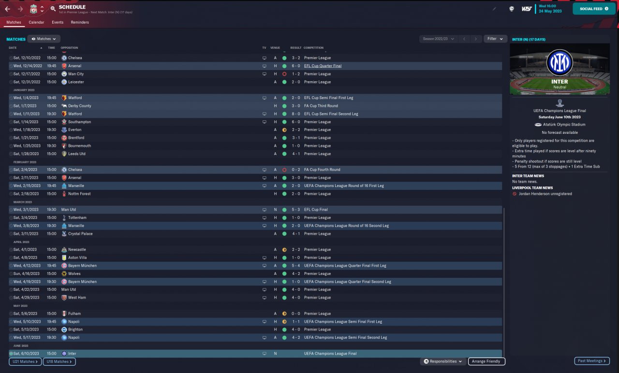
Task: Click the Derby County crest
Action: [x=64, y=106]
